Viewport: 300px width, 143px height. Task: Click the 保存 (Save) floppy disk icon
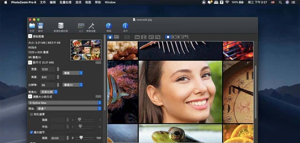click(x=40, y=26)
